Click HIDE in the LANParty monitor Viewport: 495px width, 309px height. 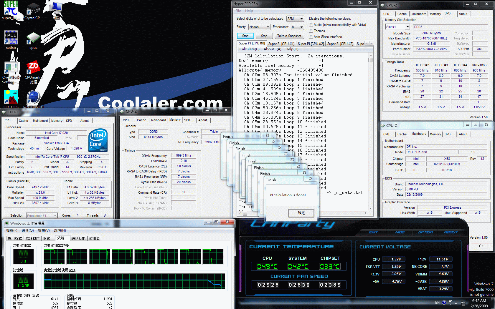(x=400, y=232)
